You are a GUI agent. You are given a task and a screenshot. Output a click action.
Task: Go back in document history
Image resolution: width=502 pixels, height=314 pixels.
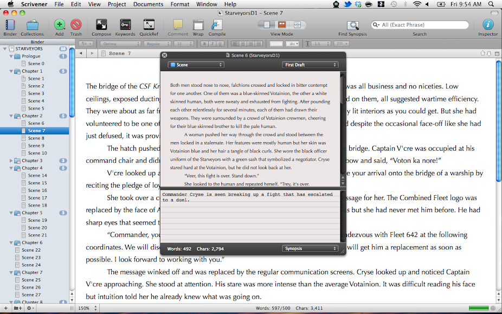coord(81,53)
